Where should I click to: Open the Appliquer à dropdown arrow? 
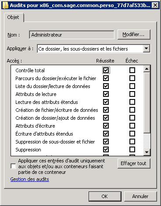pyautogui.click(x=147, y=48)
